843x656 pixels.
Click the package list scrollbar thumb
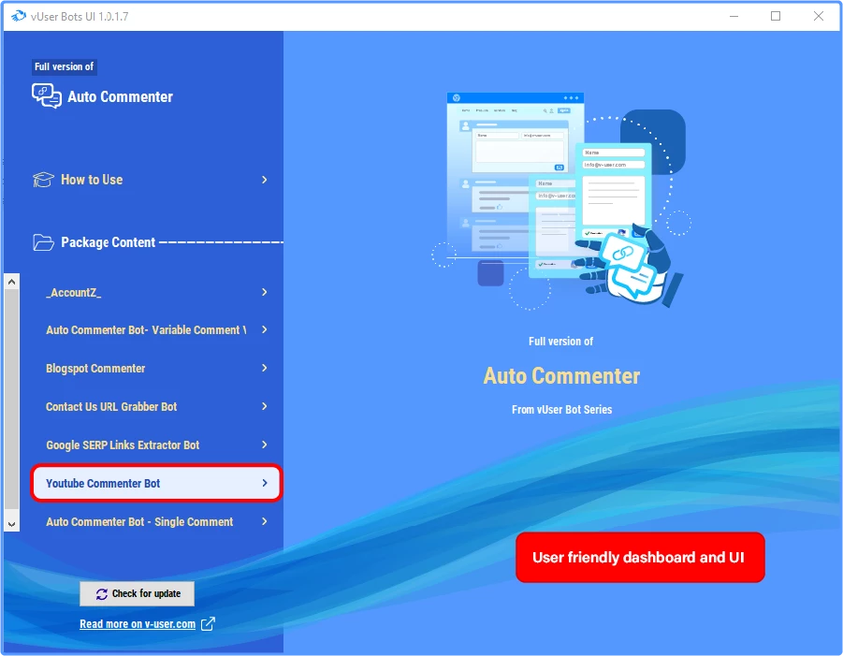pos(12,399)
